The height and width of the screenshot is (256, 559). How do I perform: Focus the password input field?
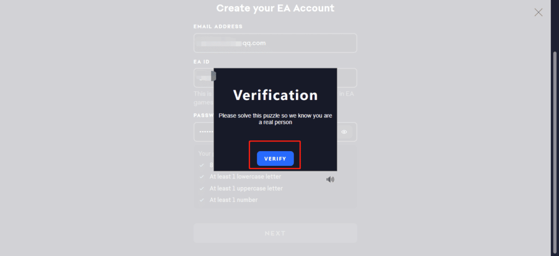click(x=275, y=132)
